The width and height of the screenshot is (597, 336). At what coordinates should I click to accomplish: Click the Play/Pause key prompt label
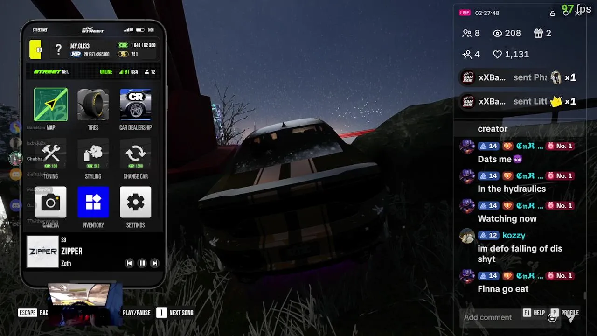tap(136, 313)
